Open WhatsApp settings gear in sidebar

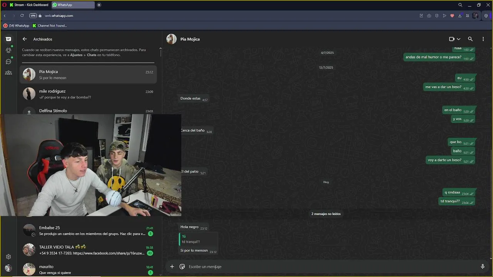(x=8, y=257)
